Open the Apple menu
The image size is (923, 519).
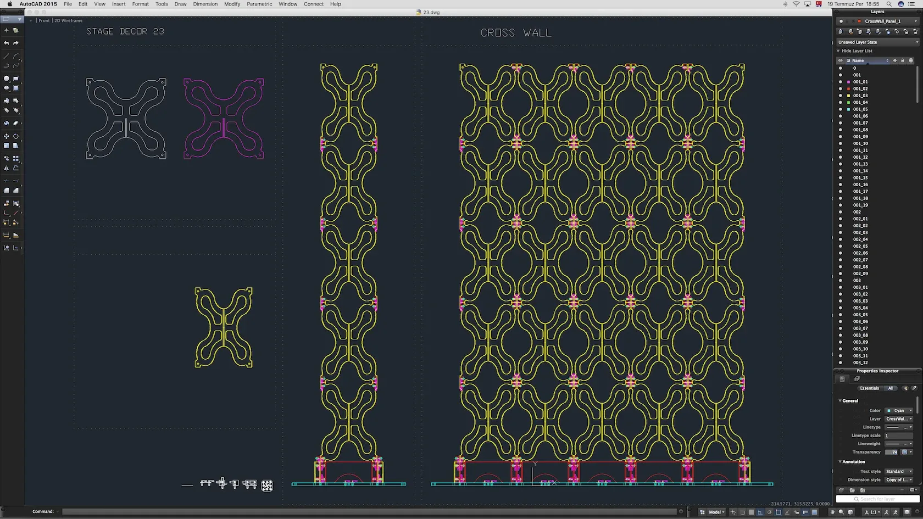tap(9, 4)
